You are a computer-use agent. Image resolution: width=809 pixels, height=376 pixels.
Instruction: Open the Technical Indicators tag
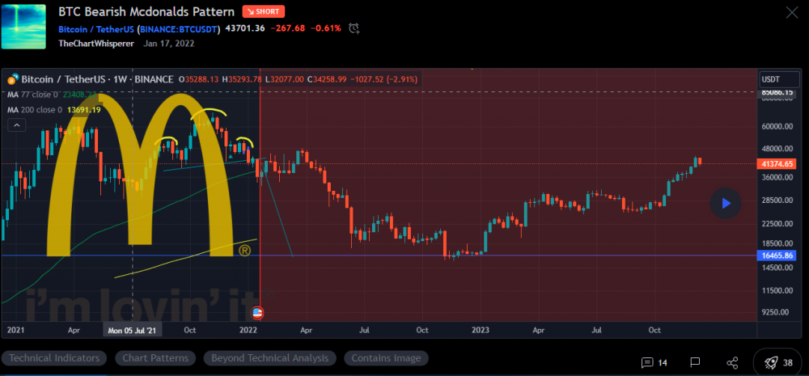[54, 358]
